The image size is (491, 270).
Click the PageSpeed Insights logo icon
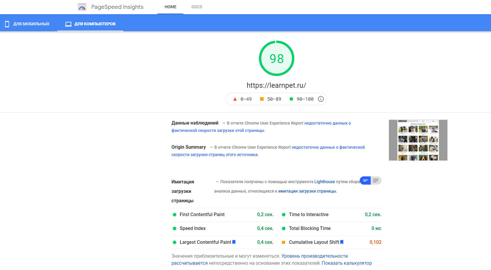click(82, 7)
